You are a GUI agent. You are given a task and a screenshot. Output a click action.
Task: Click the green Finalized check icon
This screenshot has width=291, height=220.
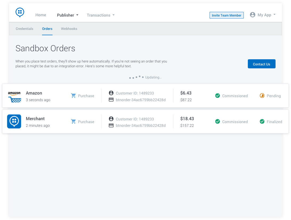[262, 122]
